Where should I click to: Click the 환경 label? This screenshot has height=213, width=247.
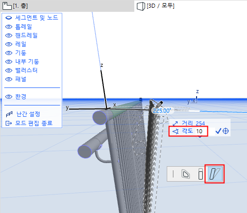[x=21, y=97]
